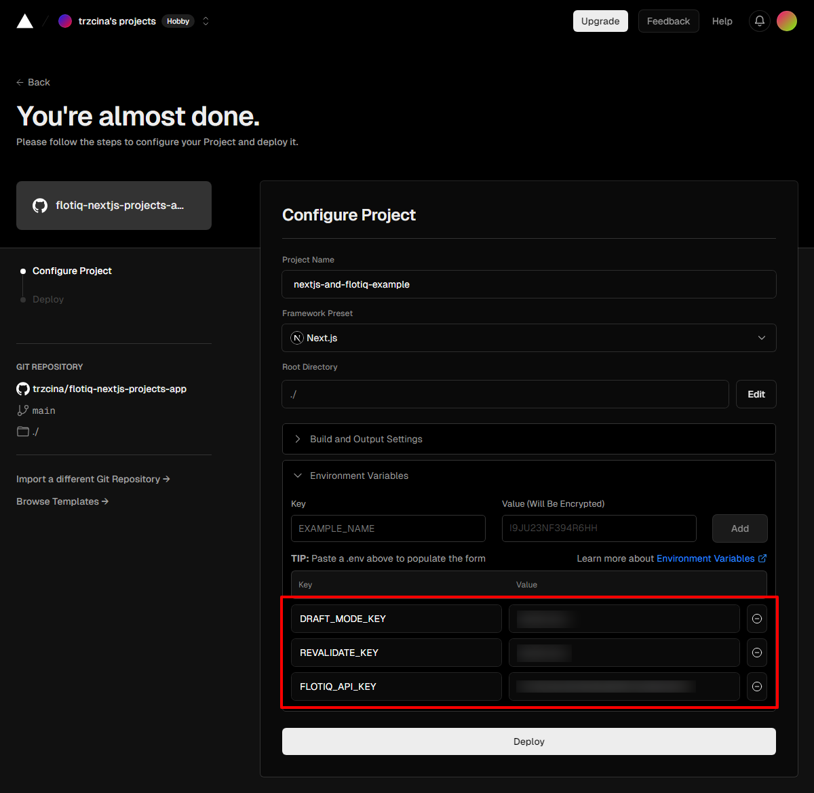
Task: Open trzcina/flotiq-nextjs-projects-app repository link
Action: pos(109,389)
